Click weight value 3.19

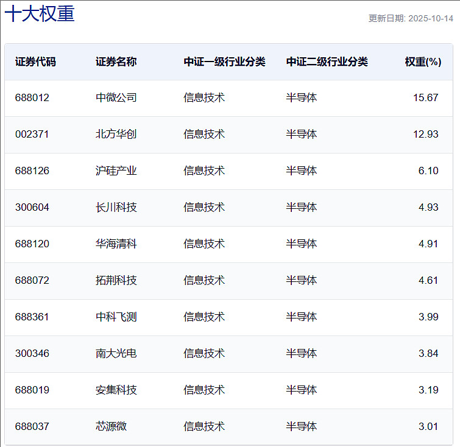click(428, 390)
